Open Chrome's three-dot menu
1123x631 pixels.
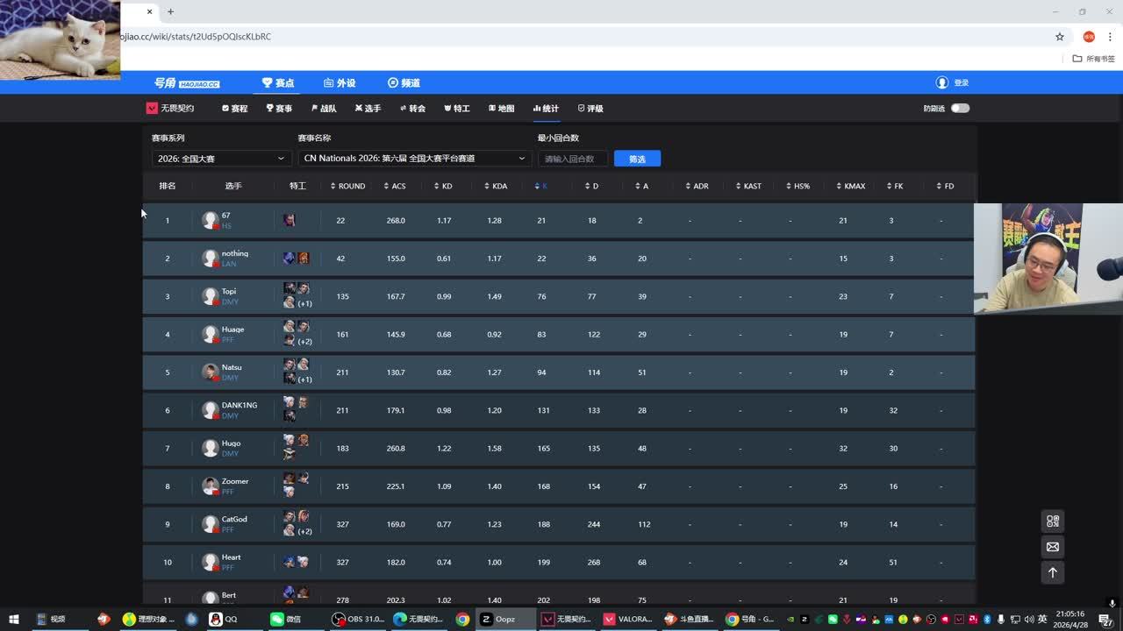(1110, 37)
